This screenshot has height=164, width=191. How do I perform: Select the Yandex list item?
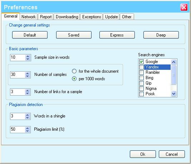pos(157,67)
